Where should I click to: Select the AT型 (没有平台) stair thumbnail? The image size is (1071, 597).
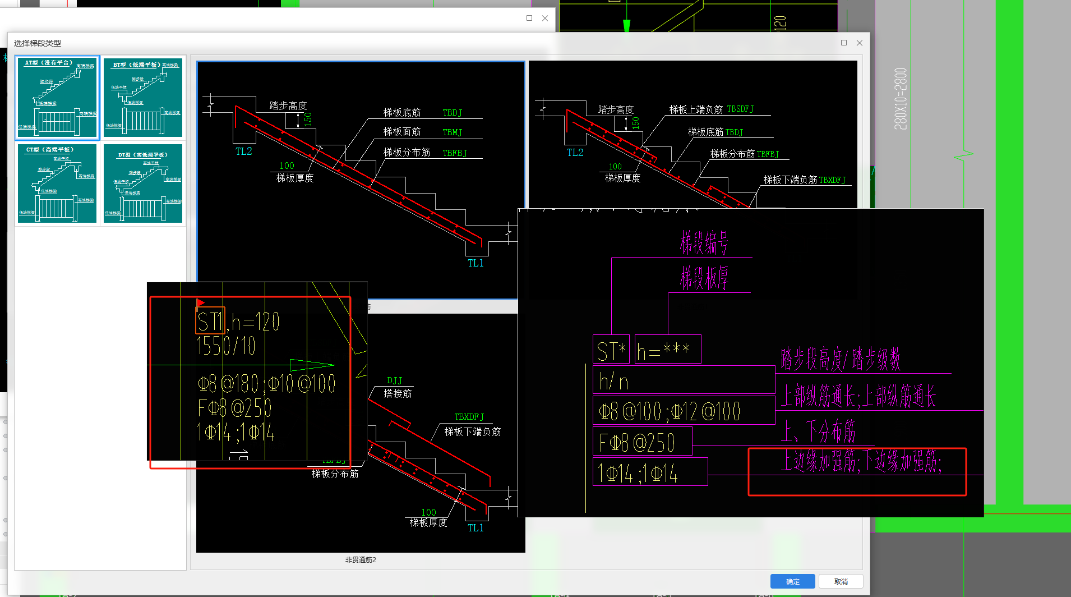pos(57,98)
